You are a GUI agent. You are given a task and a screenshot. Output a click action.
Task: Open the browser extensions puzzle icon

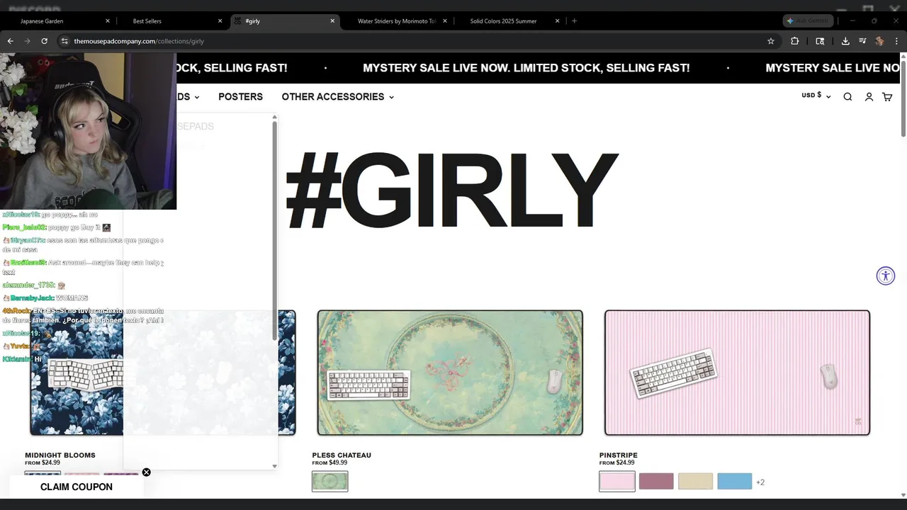[794, 41]
